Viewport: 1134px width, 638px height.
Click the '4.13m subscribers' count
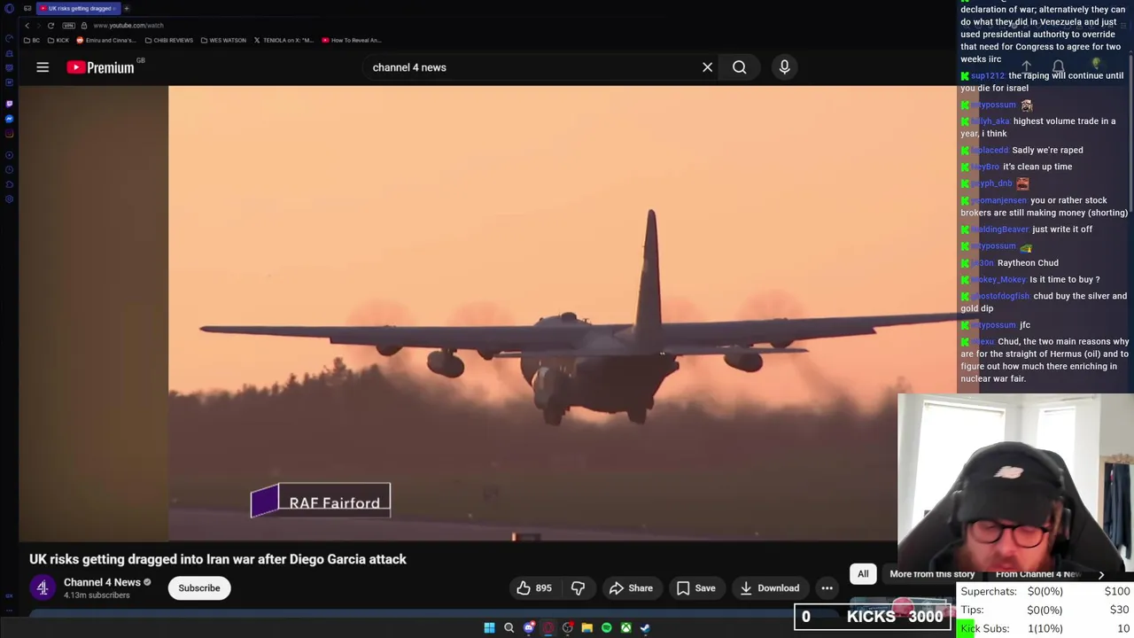pyautogui.click(x=97, y=595)
